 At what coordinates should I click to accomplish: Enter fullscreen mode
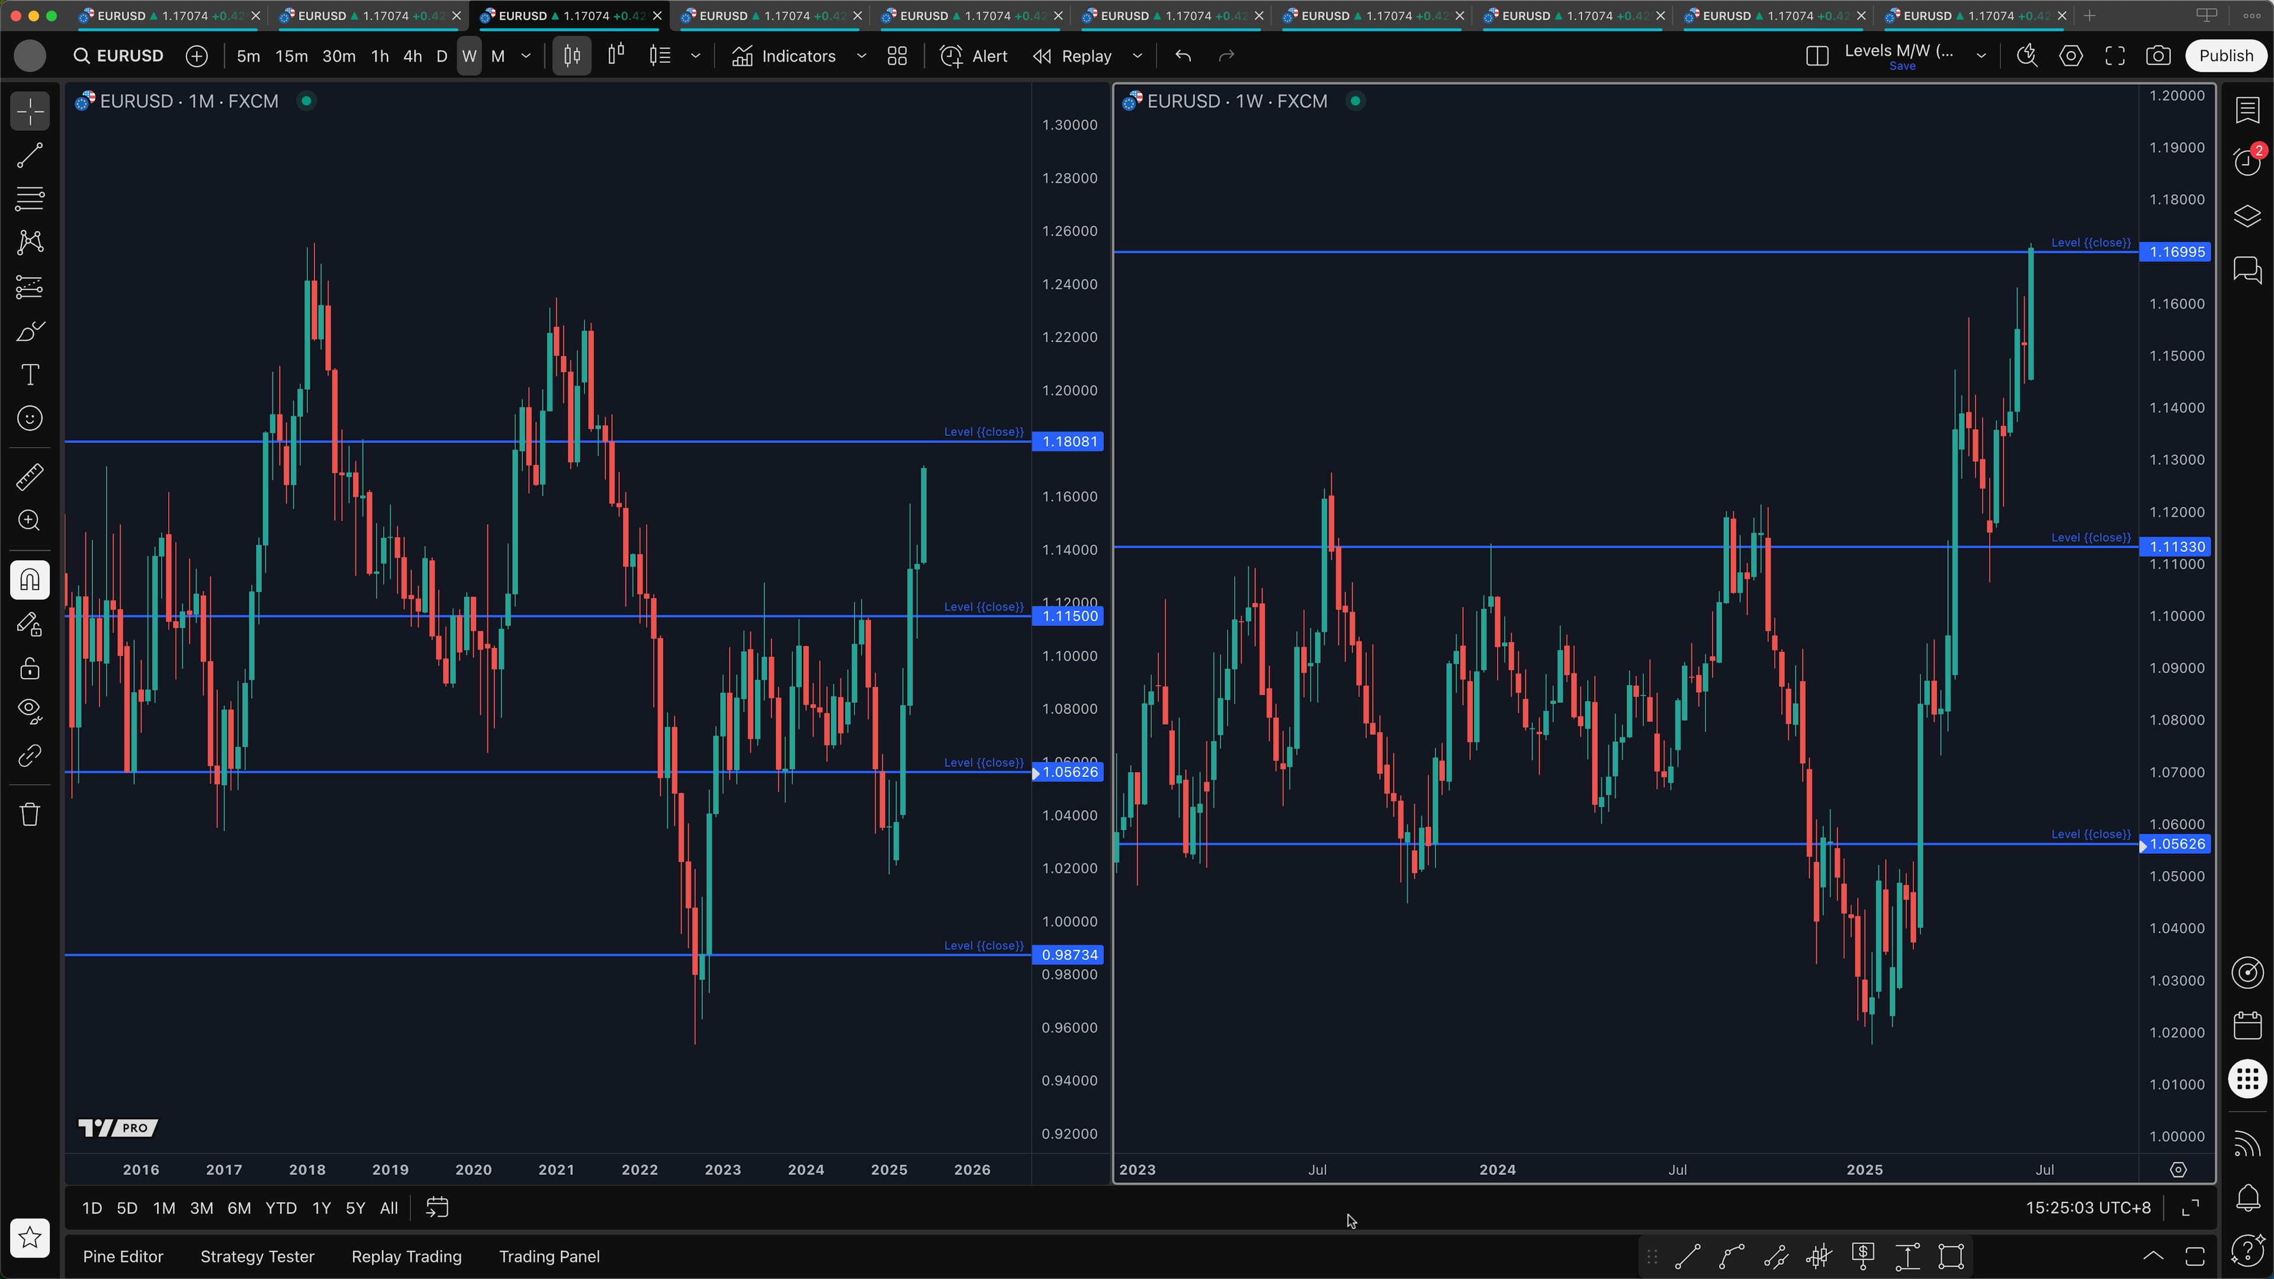click(x=2115, y=56)
